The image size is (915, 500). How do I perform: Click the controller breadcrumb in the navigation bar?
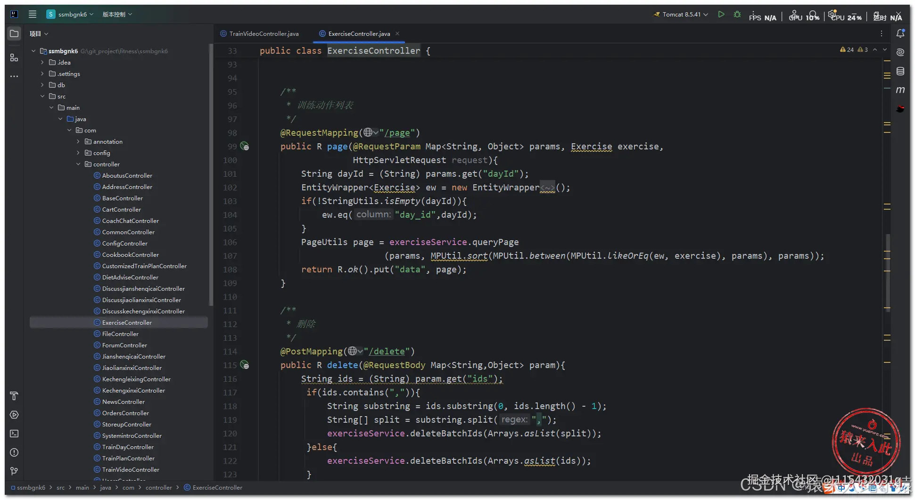click(159, 487)
